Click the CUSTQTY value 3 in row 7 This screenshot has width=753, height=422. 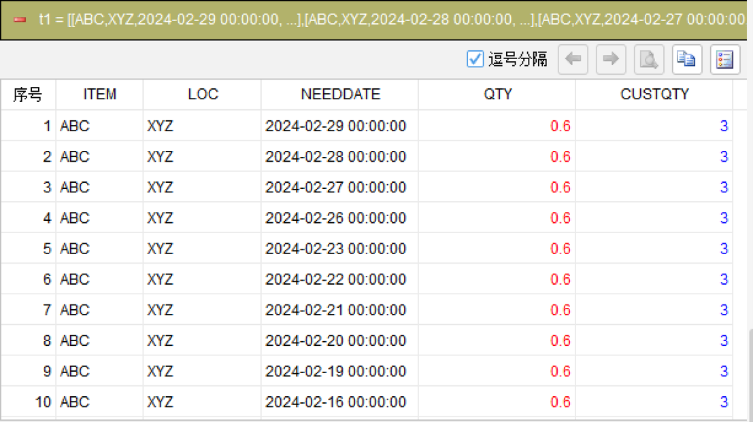click(724, 310)
